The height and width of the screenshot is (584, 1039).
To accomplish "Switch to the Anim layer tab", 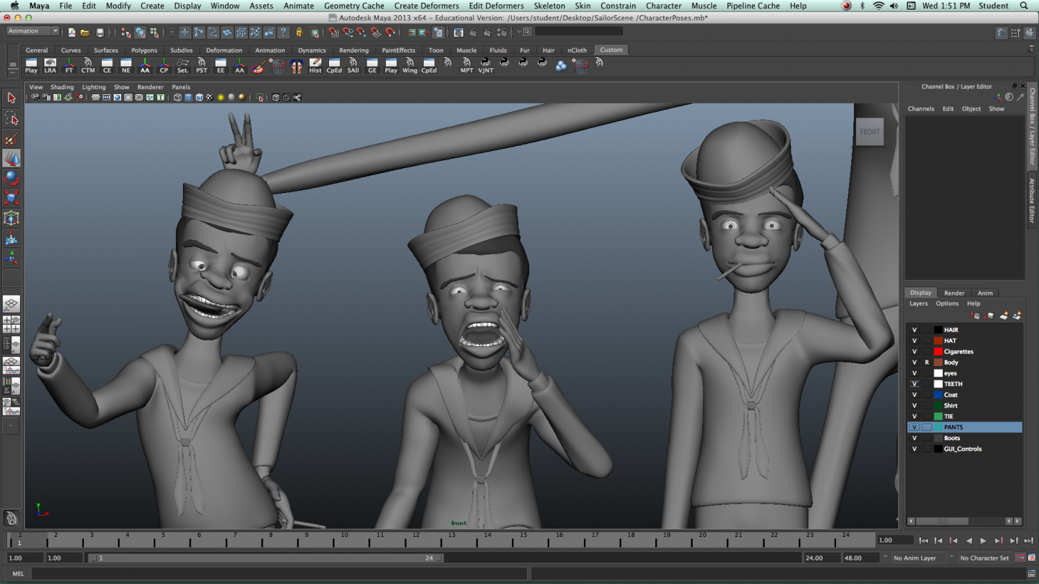I will pos(985,293).
